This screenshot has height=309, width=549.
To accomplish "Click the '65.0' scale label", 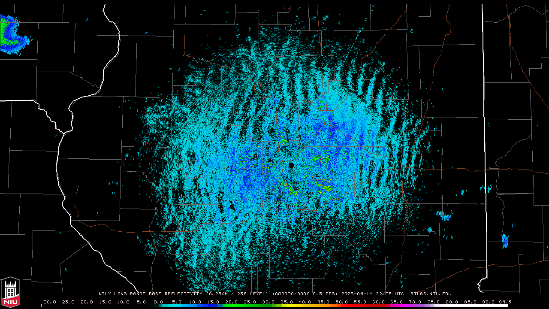I will point(397,302).
